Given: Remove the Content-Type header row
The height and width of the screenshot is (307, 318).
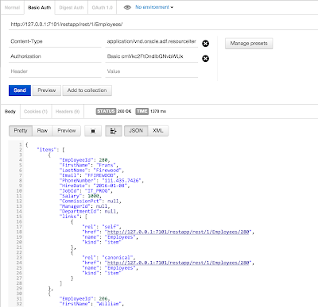Looking at the screenshot, I should coord(206,44).
